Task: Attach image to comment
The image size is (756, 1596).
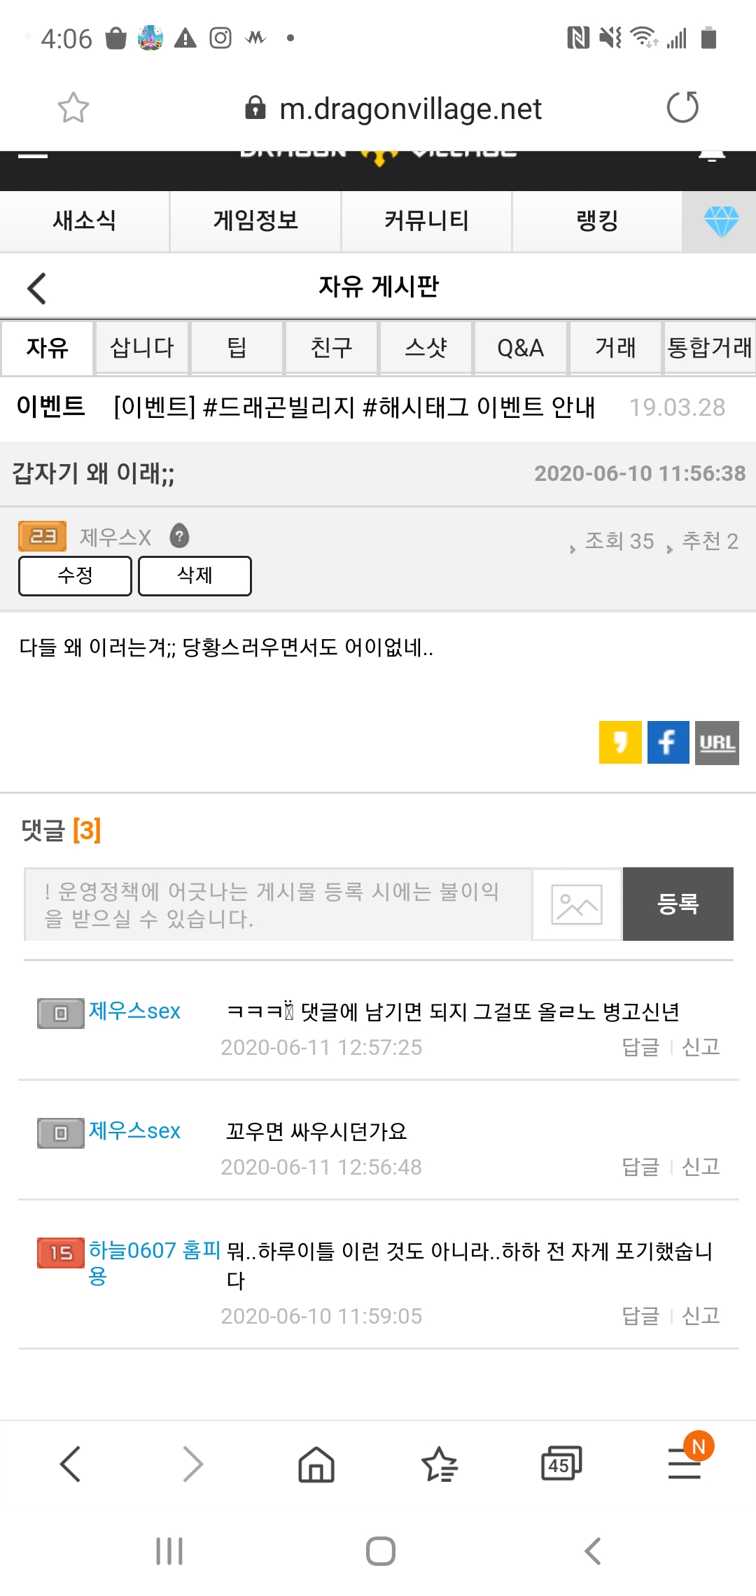Action: (577, 904)
